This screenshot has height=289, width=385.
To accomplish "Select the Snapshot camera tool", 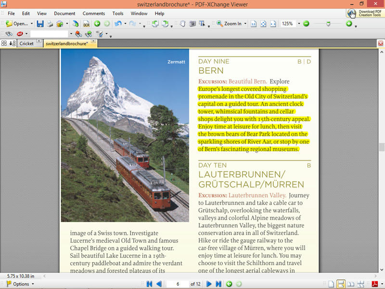I will point(192,24).
